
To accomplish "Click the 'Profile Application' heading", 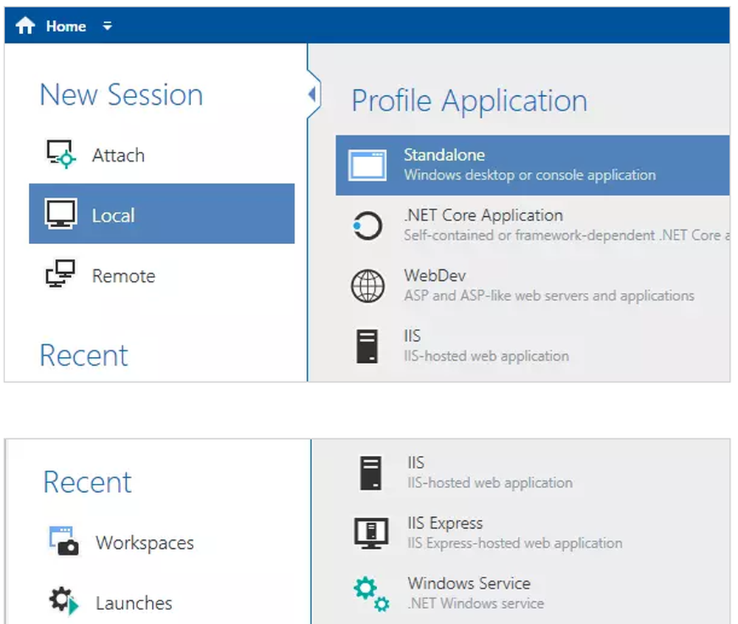I will 469,100.
